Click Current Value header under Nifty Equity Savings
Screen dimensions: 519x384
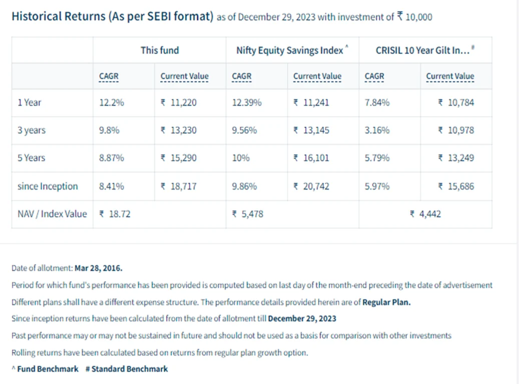(x=317, y=76)
